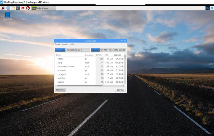214x136 pixels.
Task: Sort processes by CPU% column header
Action: [99, 55]
